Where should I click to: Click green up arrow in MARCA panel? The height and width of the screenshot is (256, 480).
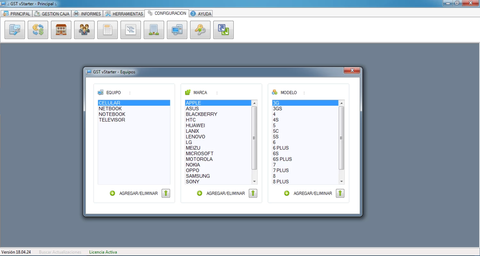pyautogui.click(x=253, y=193)
